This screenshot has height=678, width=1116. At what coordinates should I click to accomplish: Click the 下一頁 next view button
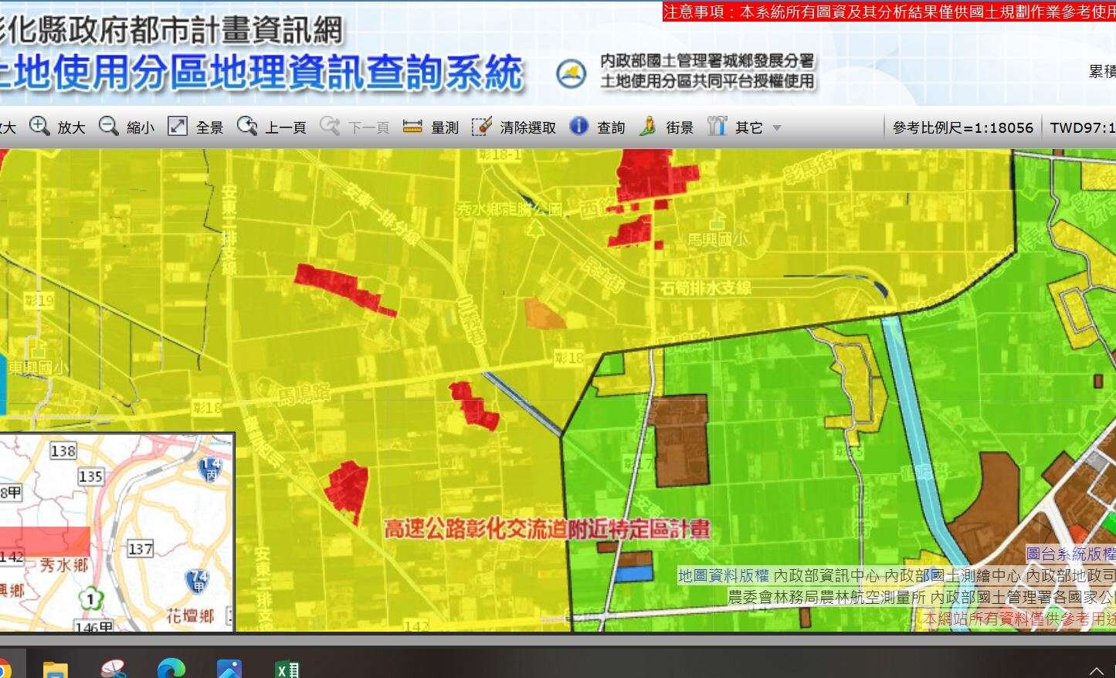pyautogui.click(x=354, y=127)
